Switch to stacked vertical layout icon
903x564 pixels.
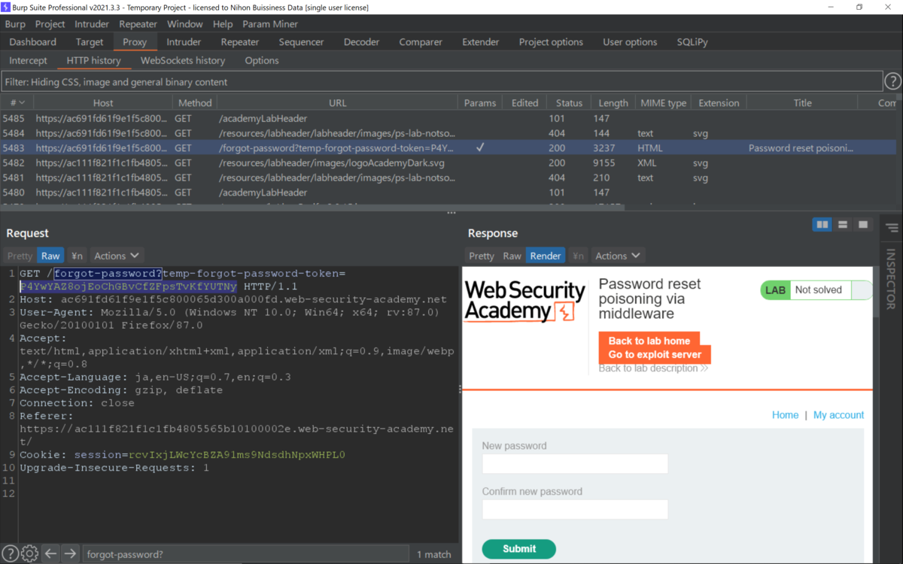click(x=843, y=224)
